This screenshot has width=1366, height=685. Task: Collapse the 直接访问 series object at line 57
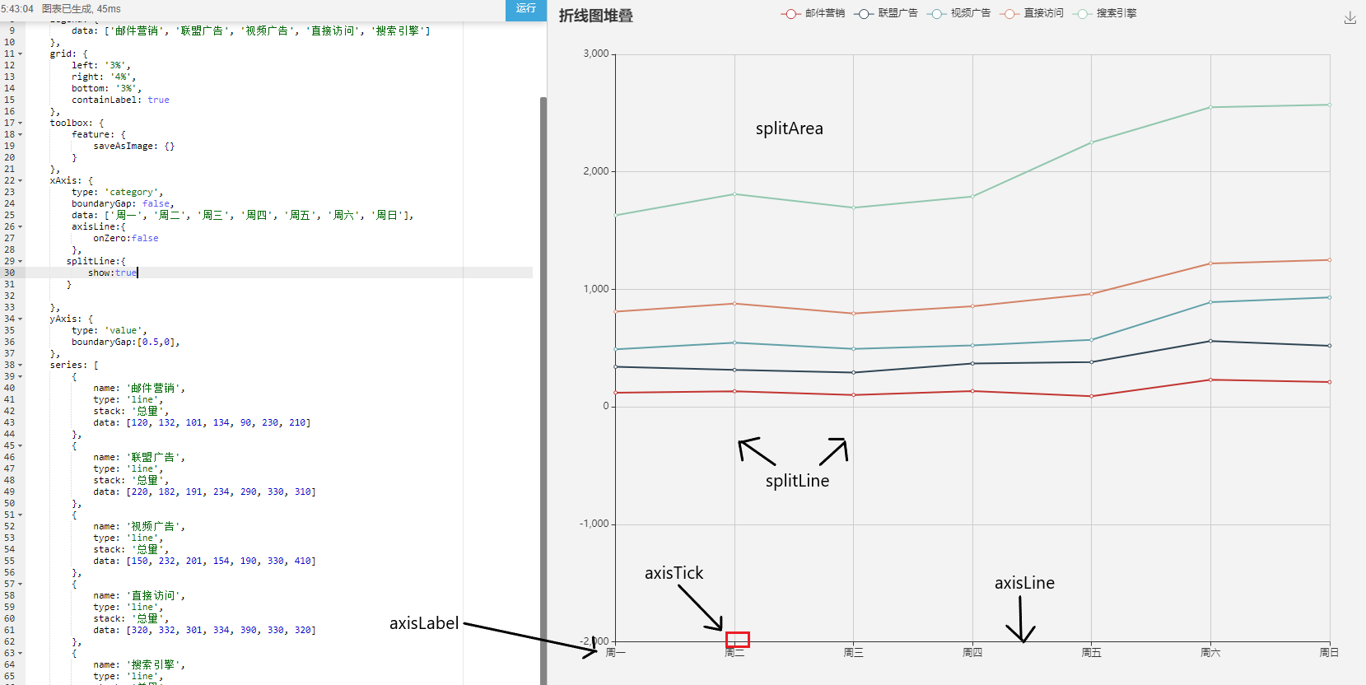click(x=21, y=584)
